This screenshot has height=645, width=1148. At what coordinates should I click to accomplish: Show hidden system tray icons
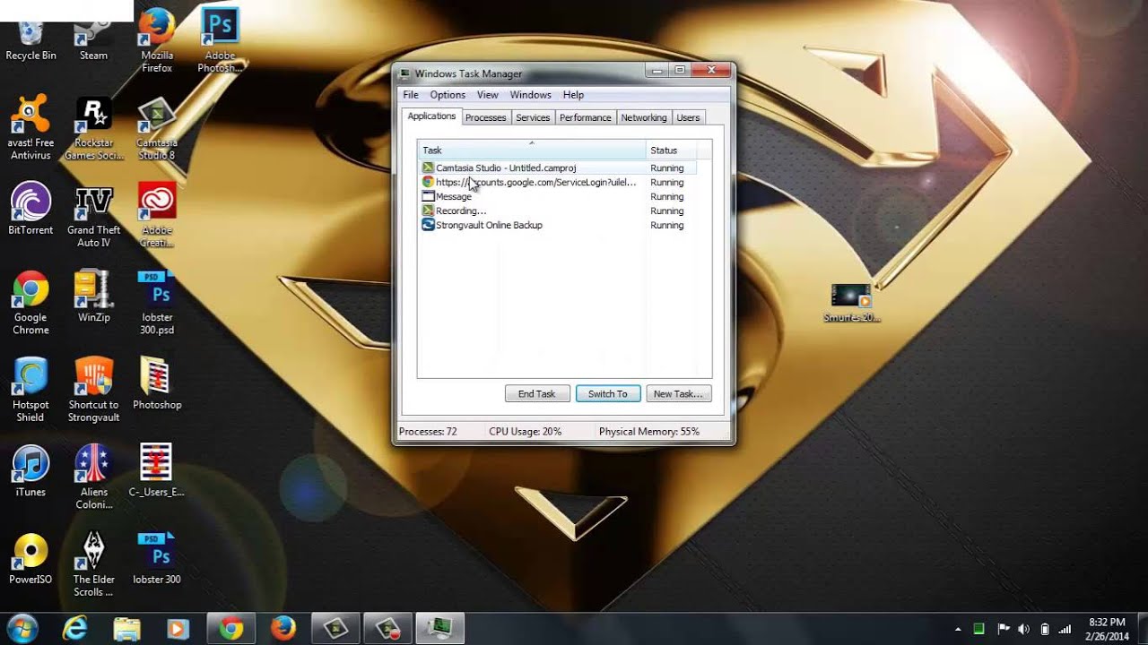(x=959, y=629)
